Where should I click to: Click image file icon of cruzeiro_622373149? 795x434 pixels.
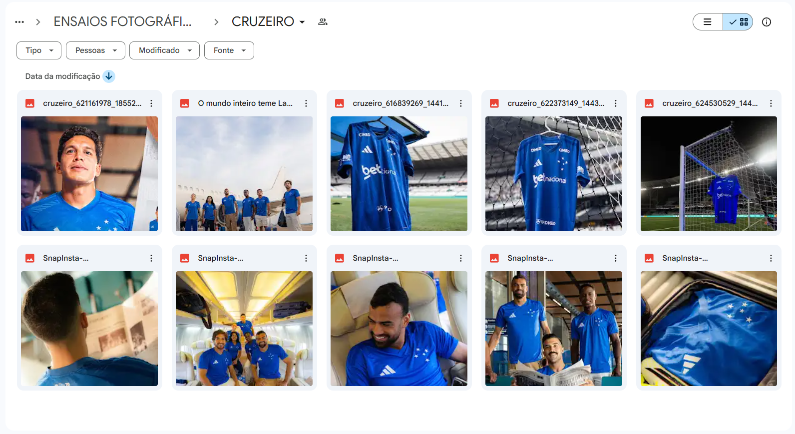click(x=494, y=103)
